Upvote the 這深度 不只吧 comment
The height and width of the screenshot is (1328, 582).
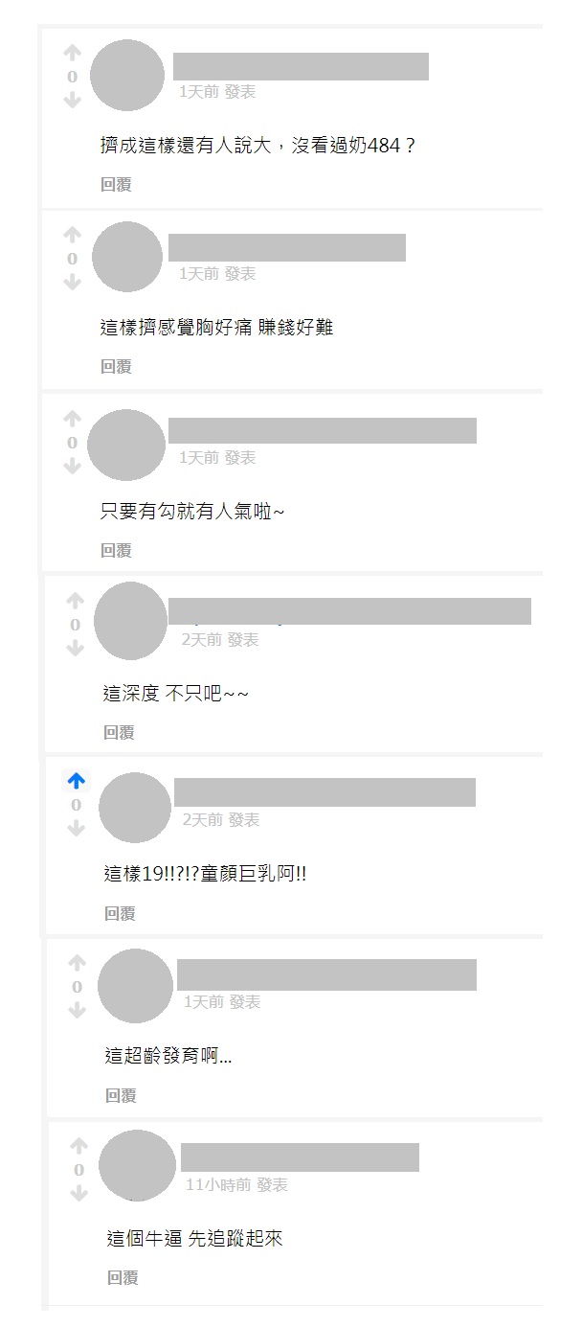click(76, 602)
